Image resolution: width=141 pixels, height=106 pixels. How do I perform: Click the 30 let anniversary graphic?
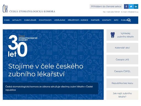coord(23,46)
